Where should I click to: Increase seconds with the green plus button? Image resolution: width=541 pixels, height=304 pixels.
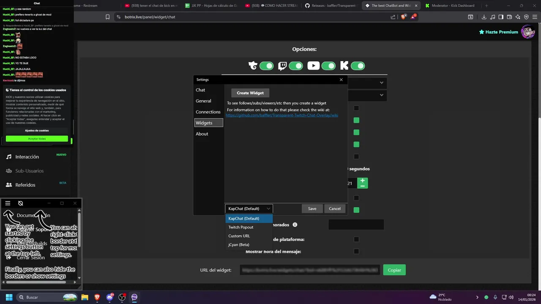pyautogui.click(x=362, y=181)
